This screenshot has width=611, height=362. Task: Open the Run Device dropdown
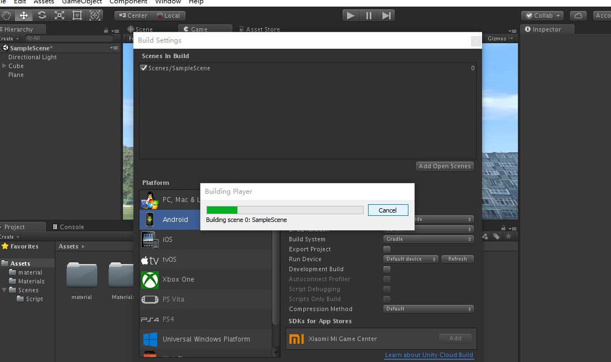point(411,258)
